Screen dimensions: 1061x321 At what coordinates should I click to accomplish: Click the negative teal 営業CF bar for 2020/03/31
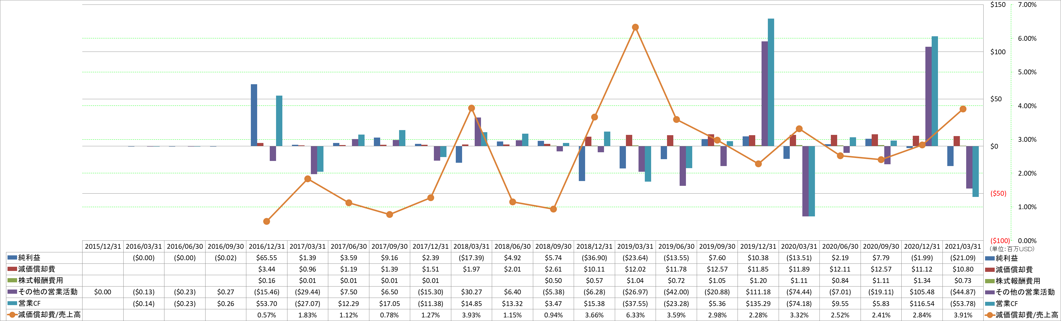click(x=812, y=181)
